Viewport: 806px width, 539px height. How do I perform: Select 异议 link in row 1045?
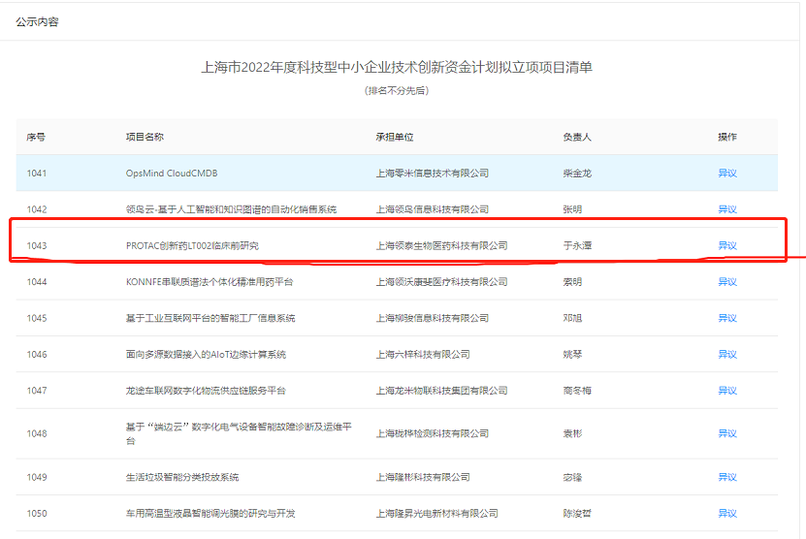click(726, 318)
